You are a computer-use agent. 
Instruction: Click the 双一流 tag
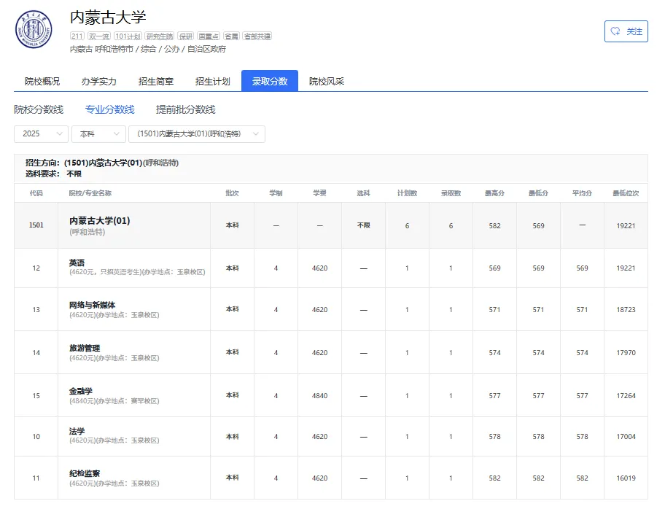99,36
